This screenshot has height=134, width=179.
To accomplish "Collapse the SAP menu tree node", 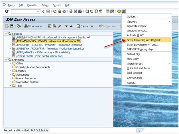I will 6,60.
